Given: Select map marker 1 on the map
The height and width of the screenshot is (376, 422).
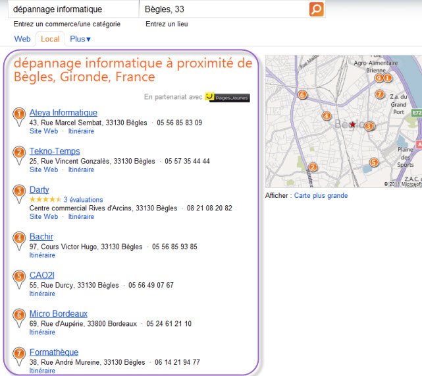Looking at the screenshot, I should pos(388,78).
